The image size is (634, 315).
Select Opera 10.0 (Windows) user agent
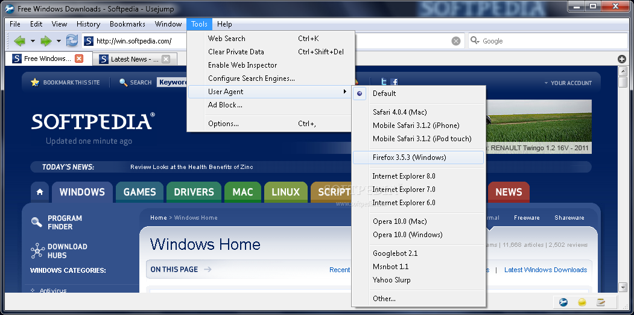[418, 235]
